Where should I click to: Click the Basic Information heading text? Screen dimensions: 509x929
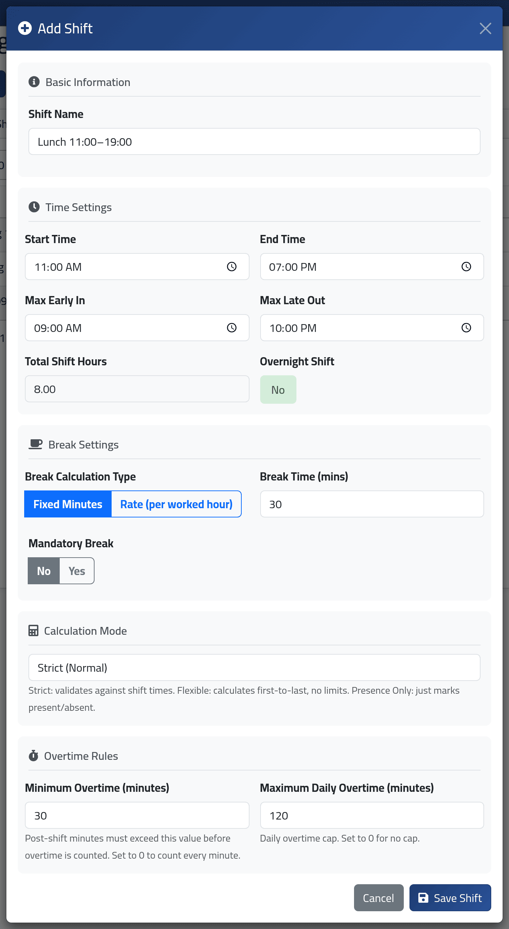pos(88,82)
